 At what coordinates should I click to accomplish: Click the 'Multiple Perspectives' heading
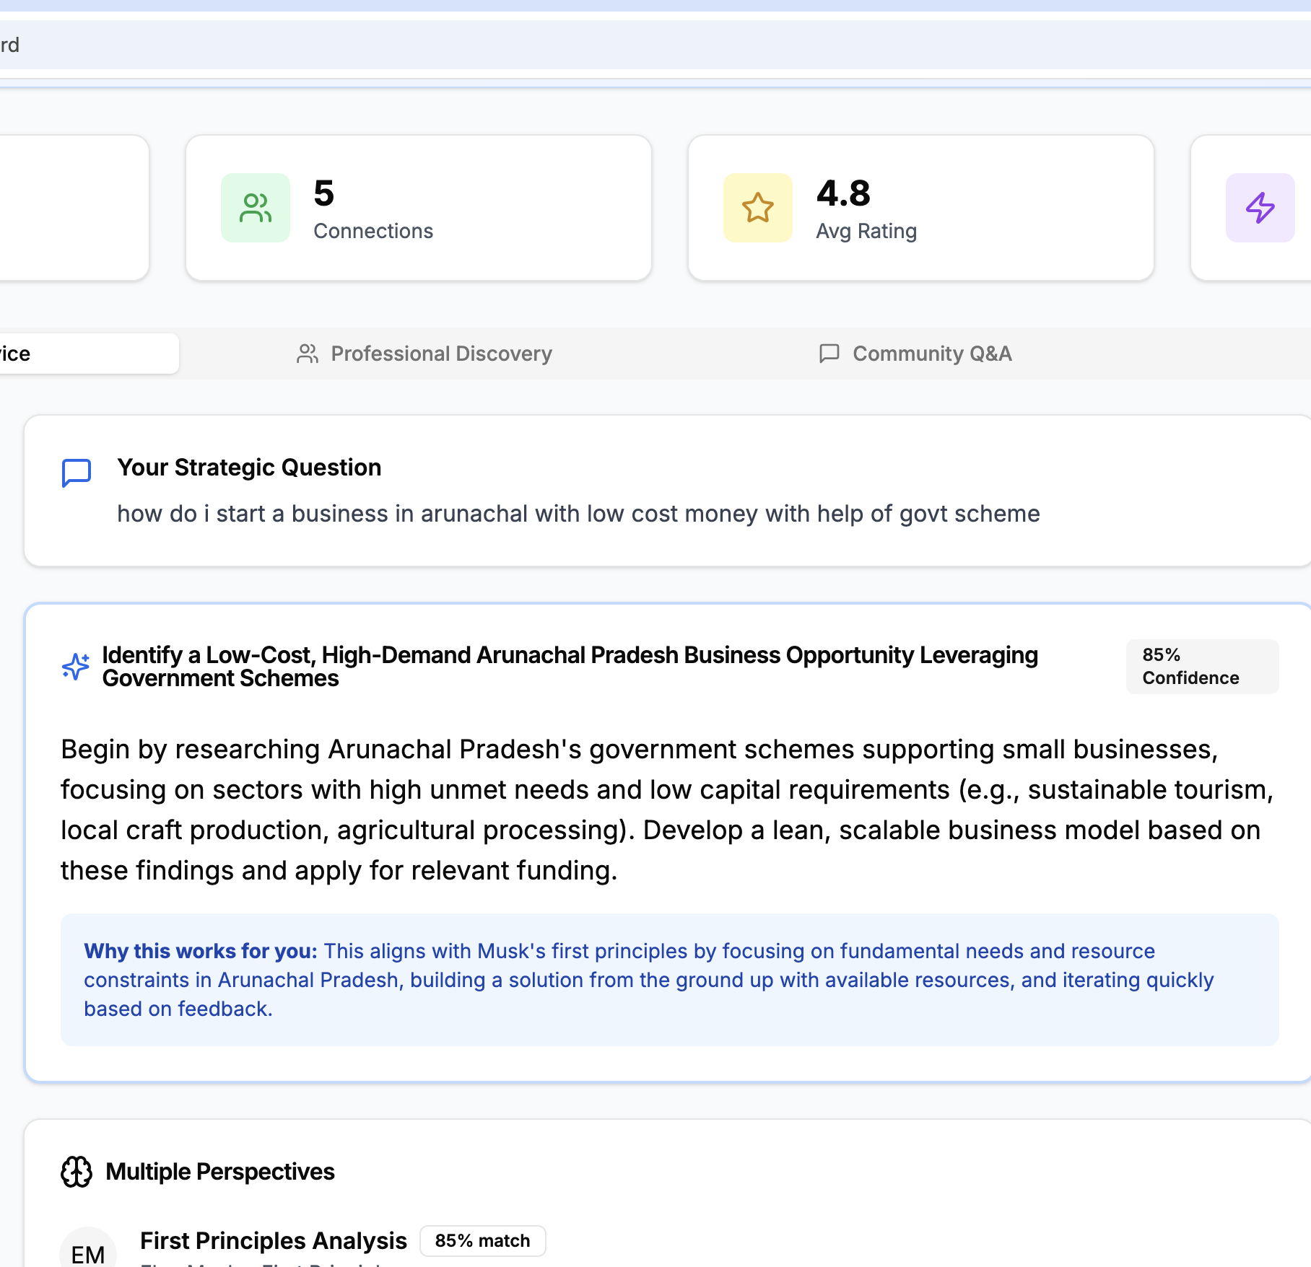(x=220, y=1172)
